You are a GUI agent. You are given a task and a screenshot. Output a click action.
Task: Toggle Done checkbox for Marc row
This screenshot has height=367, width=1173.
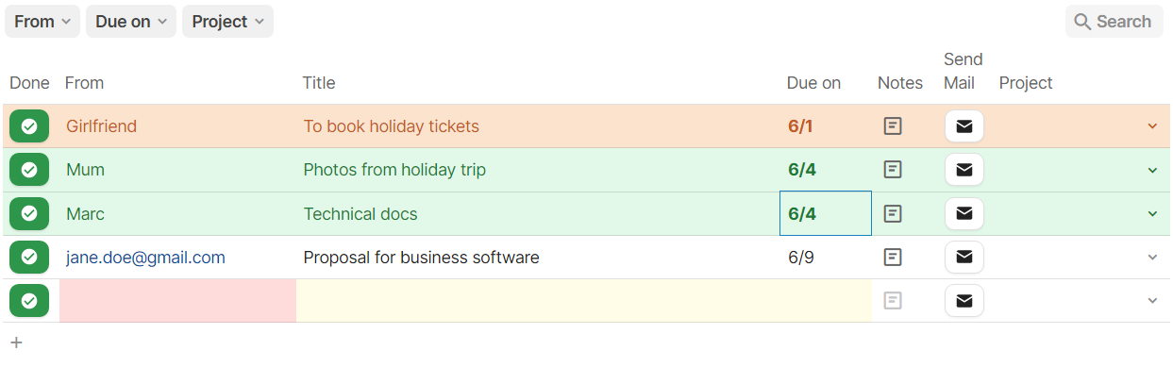(x=29, y=214)
